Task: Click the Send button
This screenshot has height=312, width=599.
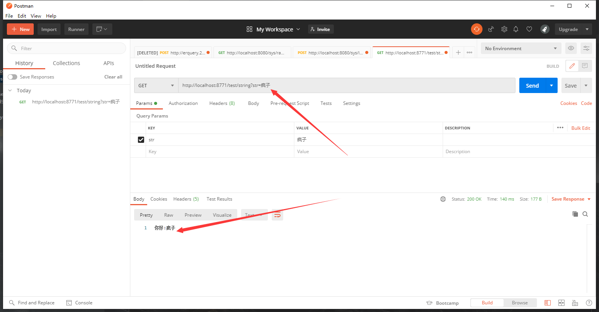Action: click(x=532, y=85)
